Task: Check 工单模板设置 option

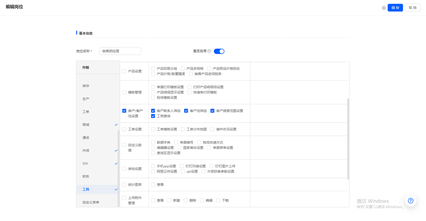Action: [153, 129]
